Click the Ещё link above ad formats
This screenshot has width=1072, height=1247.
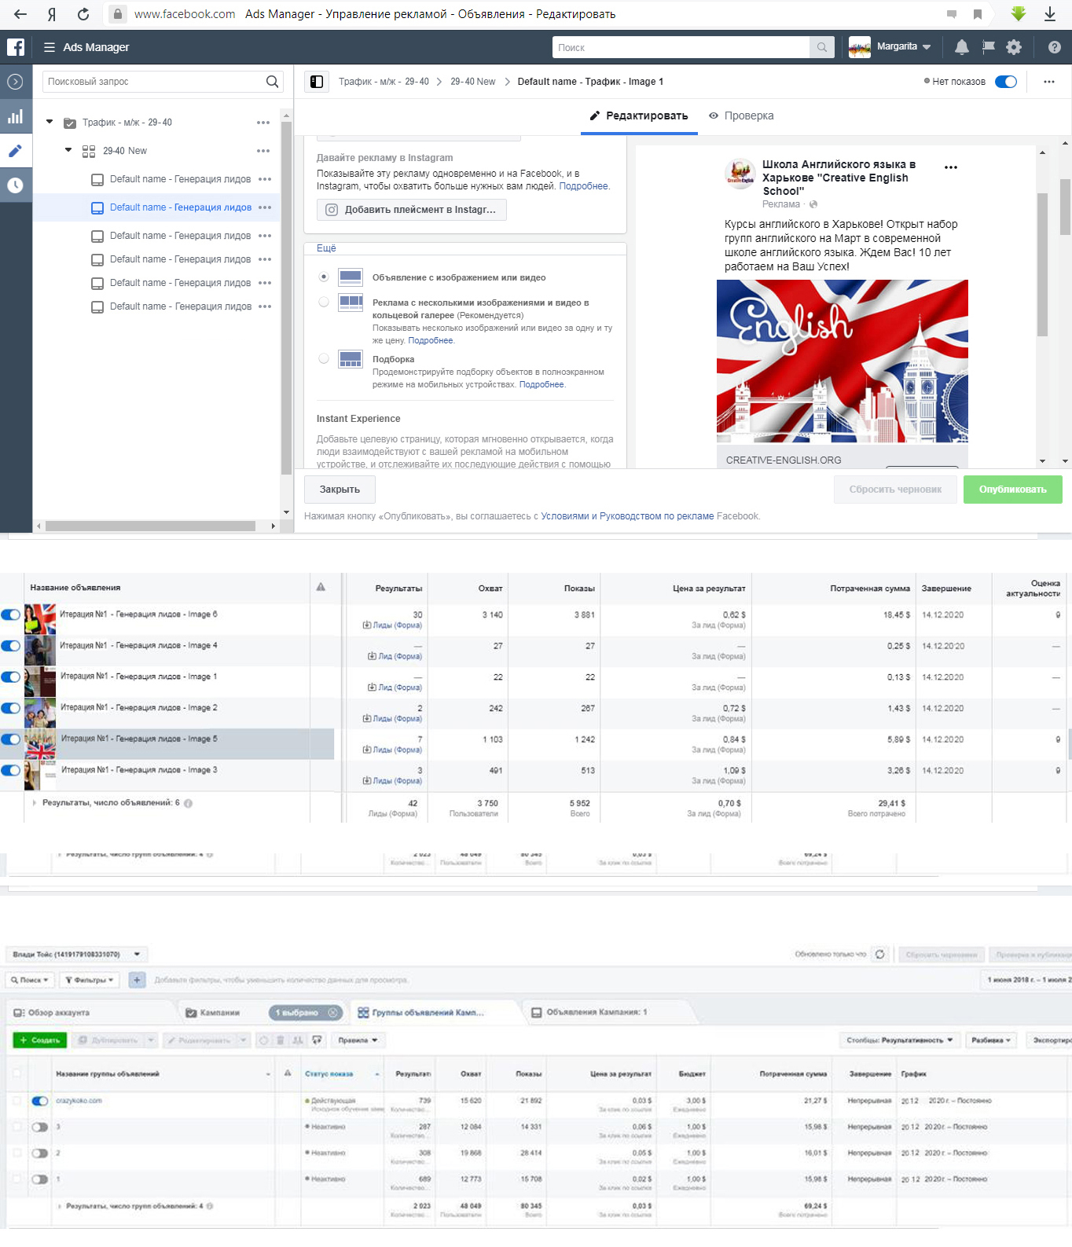pos(326,248)
